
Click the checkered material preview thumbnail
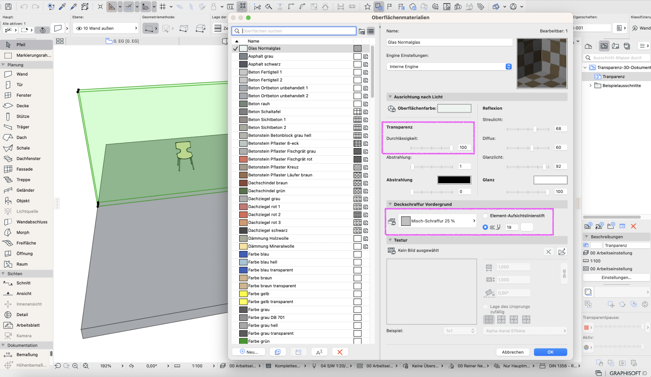(542, 63)
